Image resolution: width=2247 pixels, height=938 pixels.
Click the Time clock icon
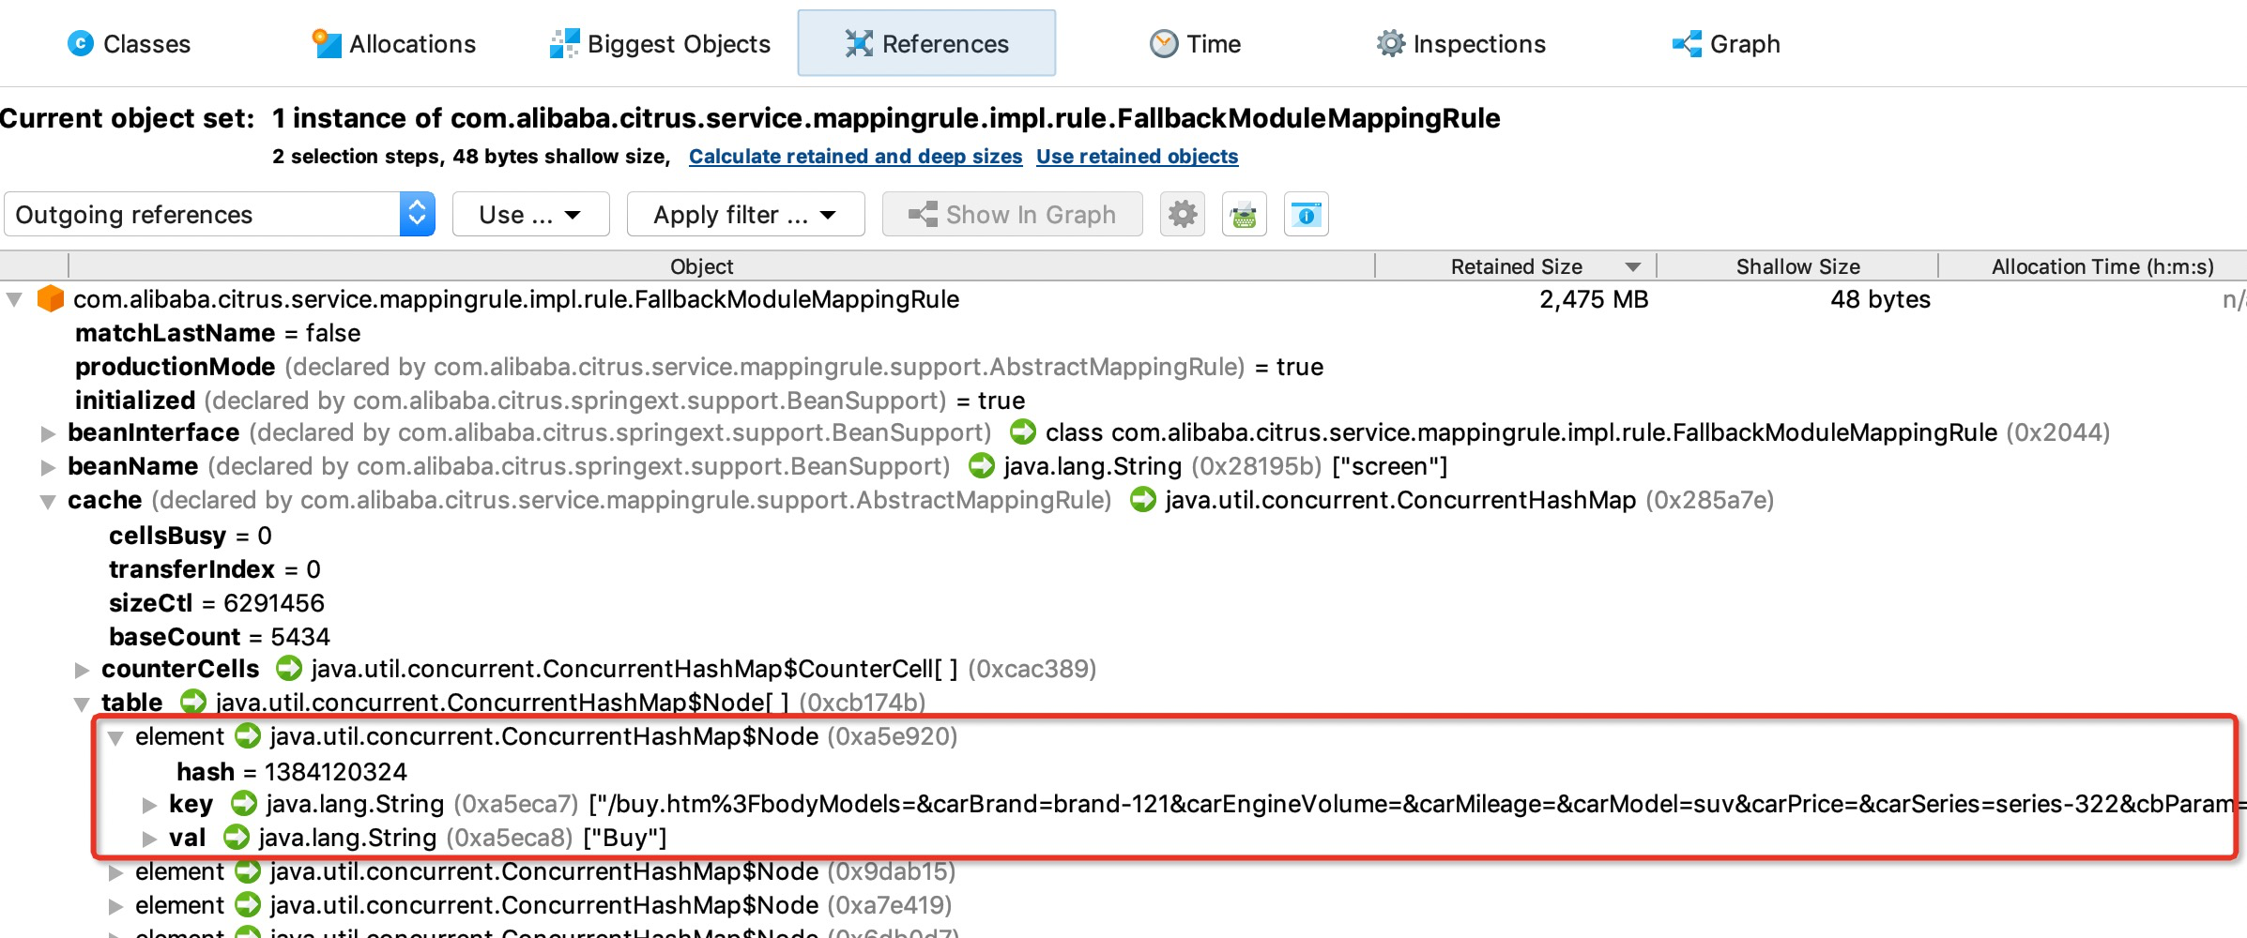[x=1164, y=43]
